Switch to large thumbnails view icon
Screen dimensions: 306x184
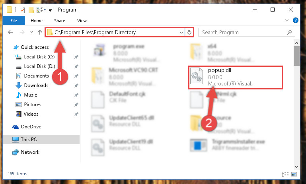[294, 174]
